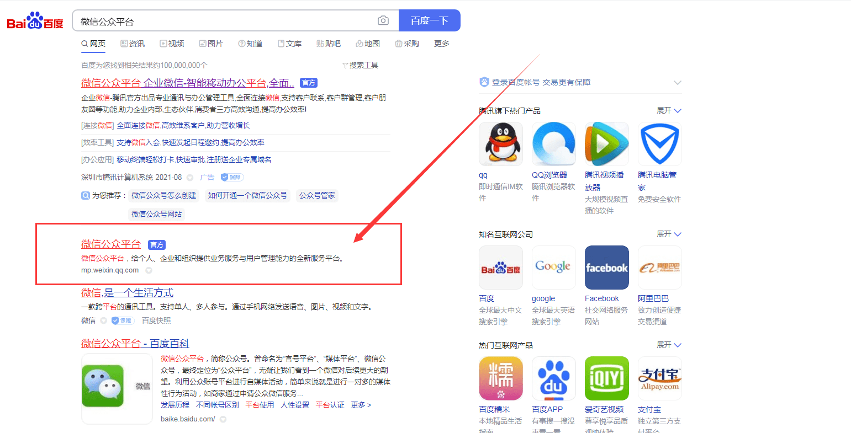Click 更多 > in Baike sublinks
The image size is (851, 433).
tap(361, 405)
